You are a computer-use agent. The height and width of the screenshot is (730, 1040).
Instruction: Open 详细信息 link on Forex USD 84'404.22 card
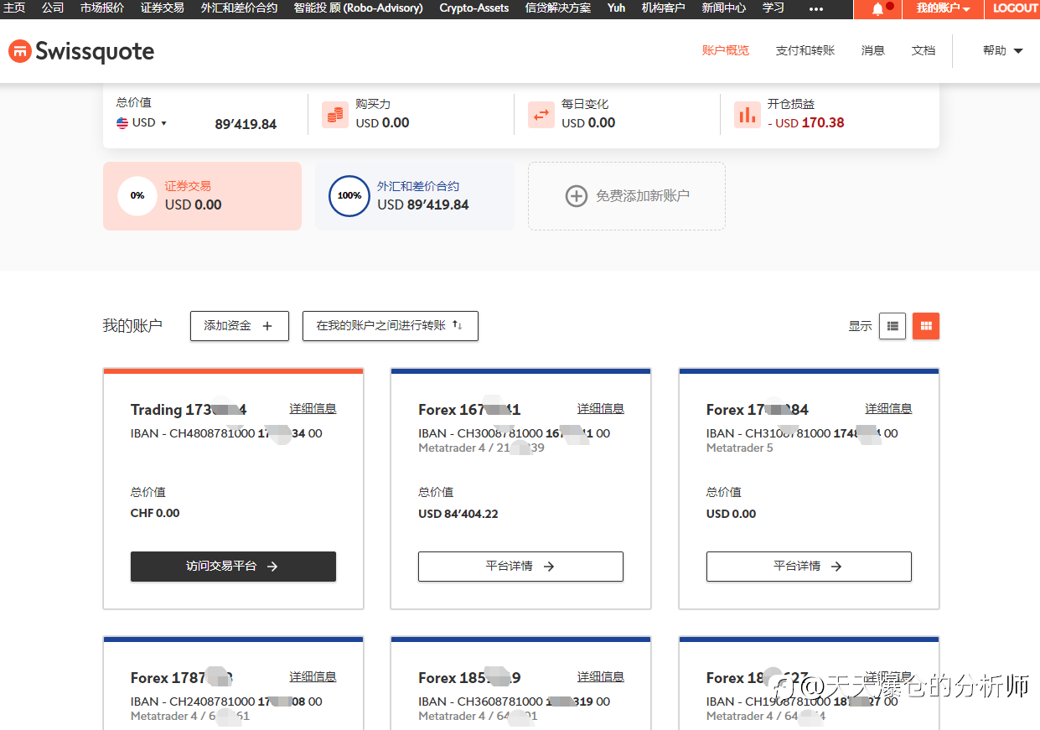[600, 409]
